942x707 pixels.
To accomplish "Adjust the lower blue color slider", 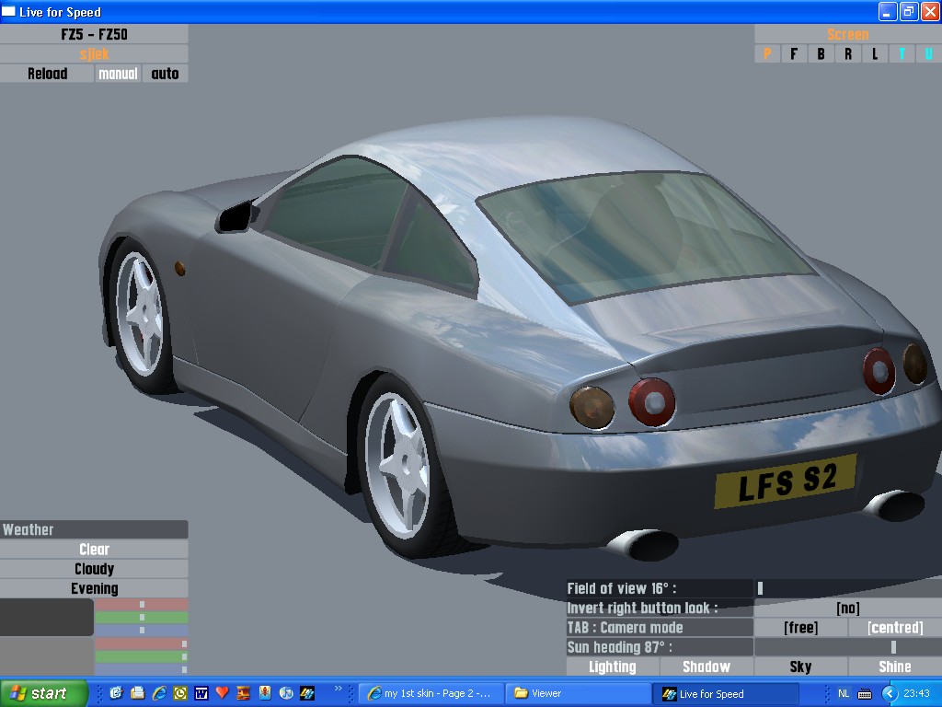I will click(142, 669).
